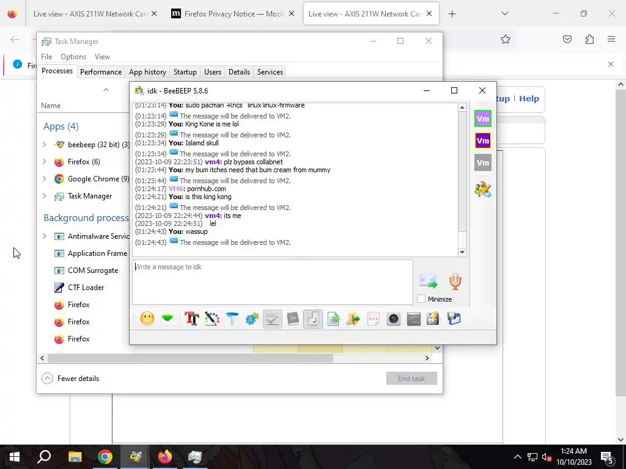Open the Firefox hamburger application menu
This screenshot has height=469, width=626.
[611, 39]
